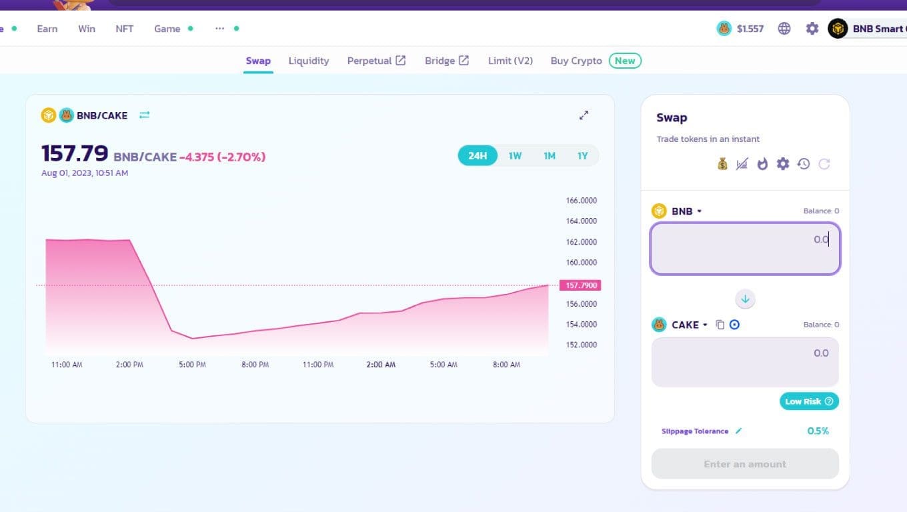Open the Perpetual external link tab

point(376,61)
